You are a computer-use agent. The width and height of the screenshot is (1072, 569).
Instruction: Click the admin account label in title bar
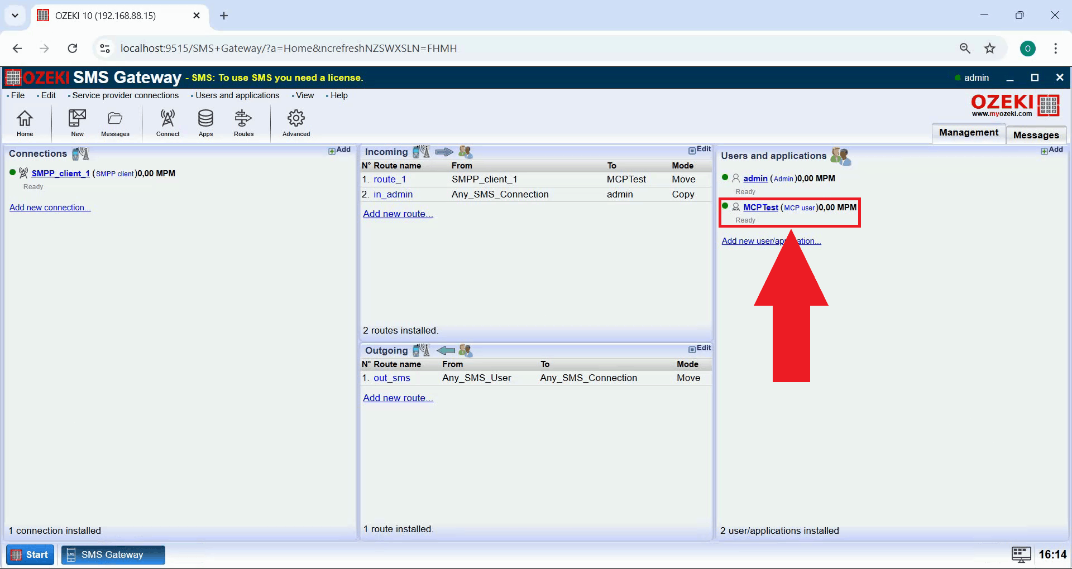(976, 78)
